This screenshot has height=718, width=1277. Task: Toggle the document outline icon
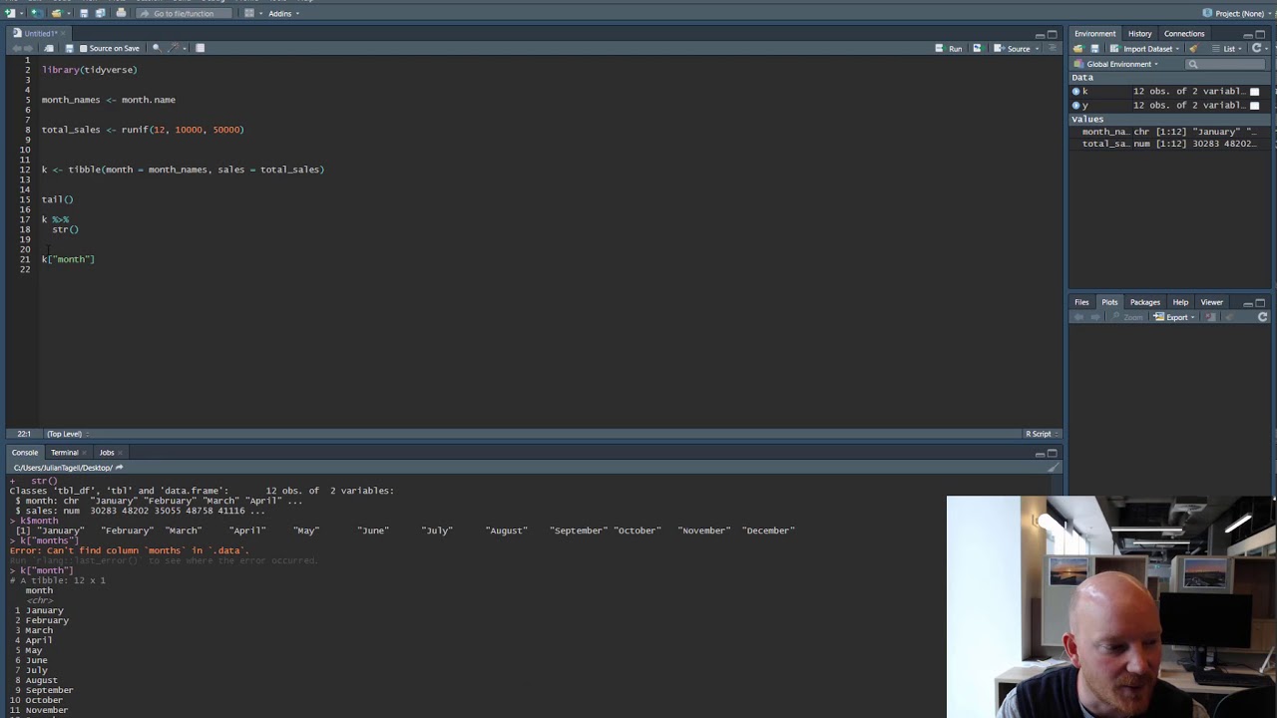click(x=1052, y=48)
